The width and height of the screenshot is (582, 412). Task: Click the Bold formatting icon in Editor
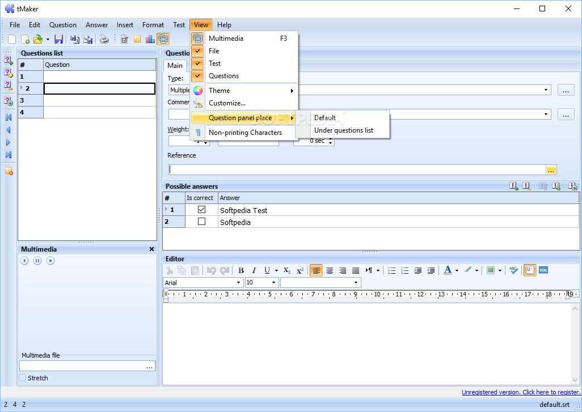click(241, 270)
